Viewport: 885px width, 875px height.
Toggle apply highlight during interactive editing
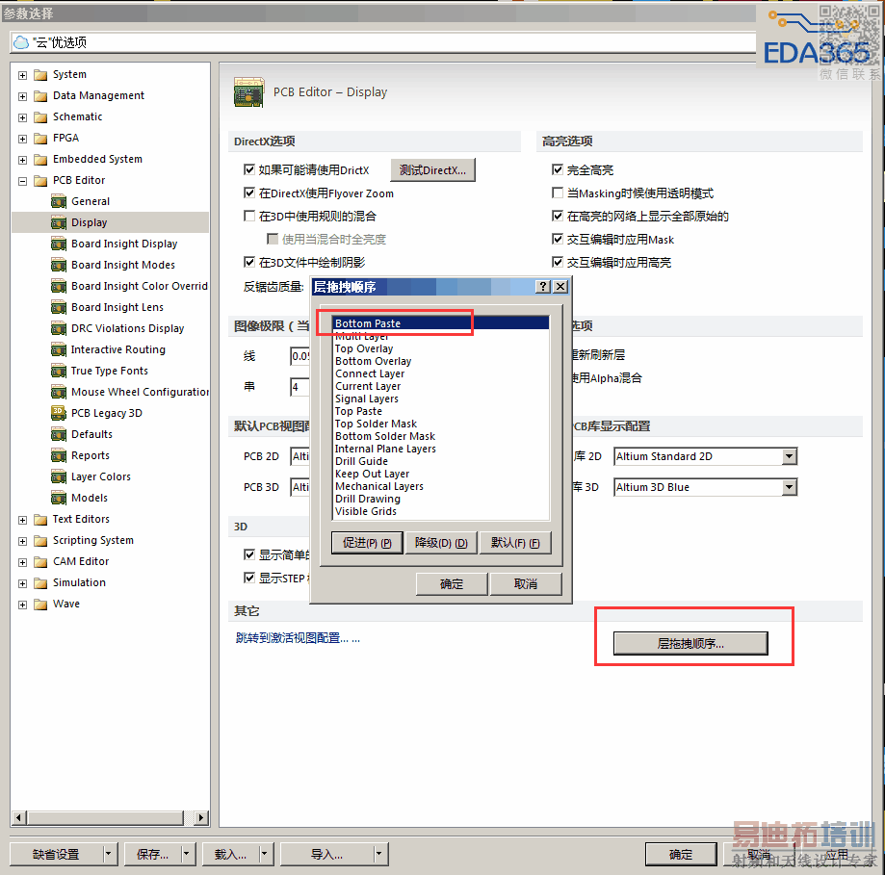[557, 263]
